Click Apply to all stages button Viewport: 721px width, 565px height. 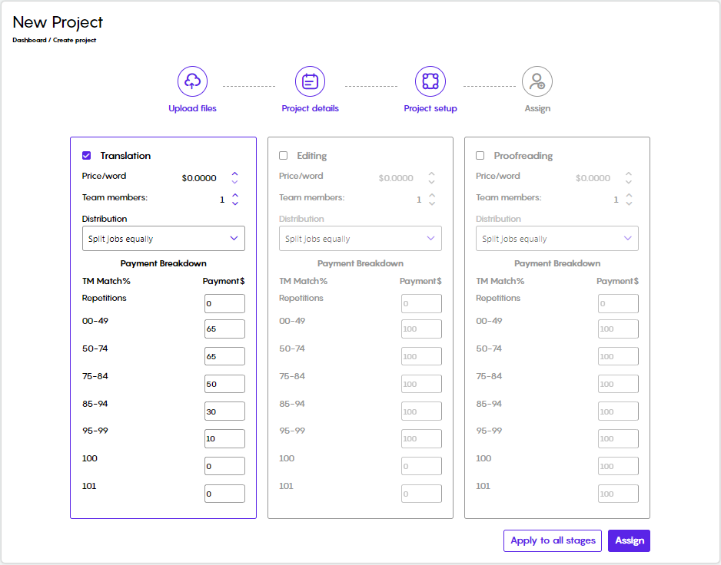[553, 540]
